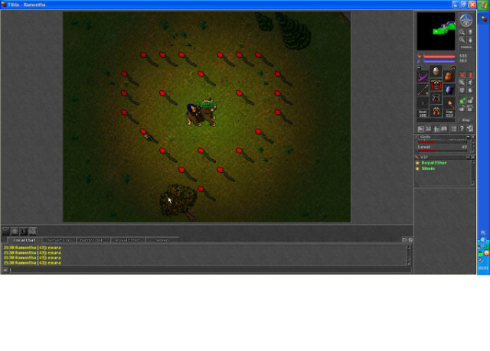Viewport: 490px width, 351px height.
Task: Select the spear in the weapon slot
Action: click(x=423, y=90)
